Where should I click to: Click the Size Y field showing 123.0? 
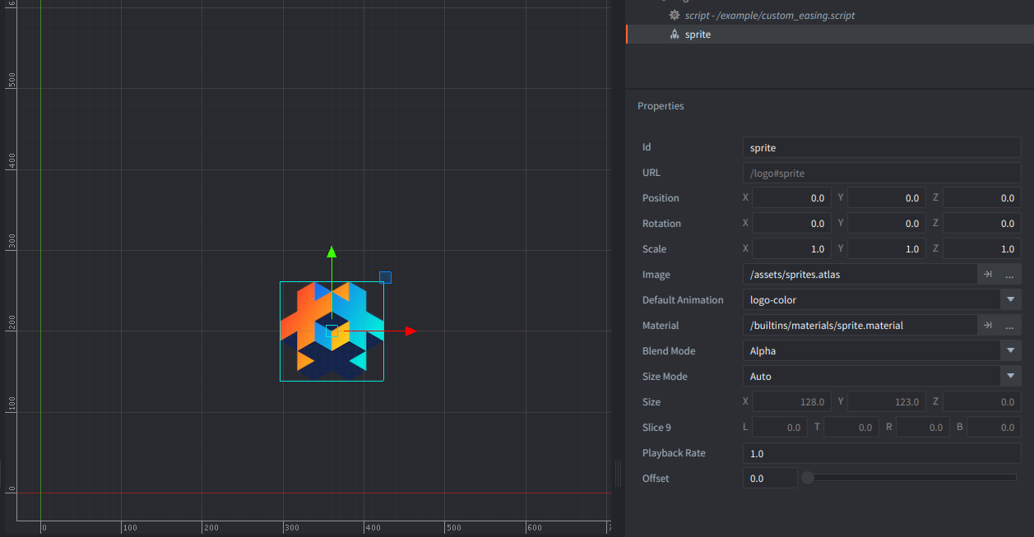tap(887, 402)
